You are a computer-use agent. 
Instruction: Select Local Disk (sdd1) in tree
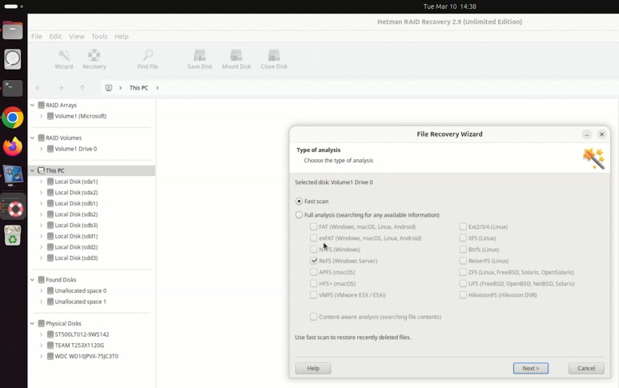(76, 236)
